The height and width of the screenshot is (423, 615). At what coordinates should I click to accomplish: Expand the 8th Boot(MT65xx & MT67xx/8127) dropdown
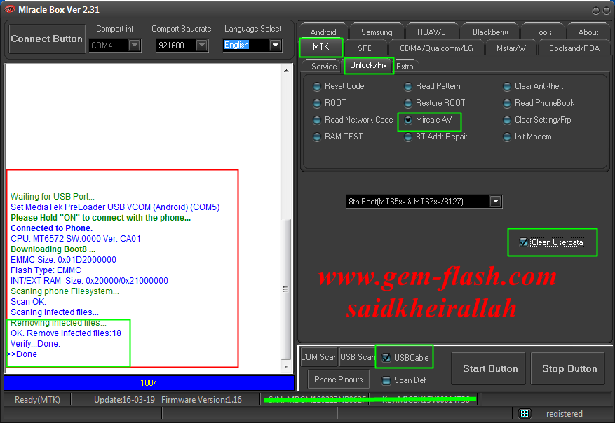496,201
